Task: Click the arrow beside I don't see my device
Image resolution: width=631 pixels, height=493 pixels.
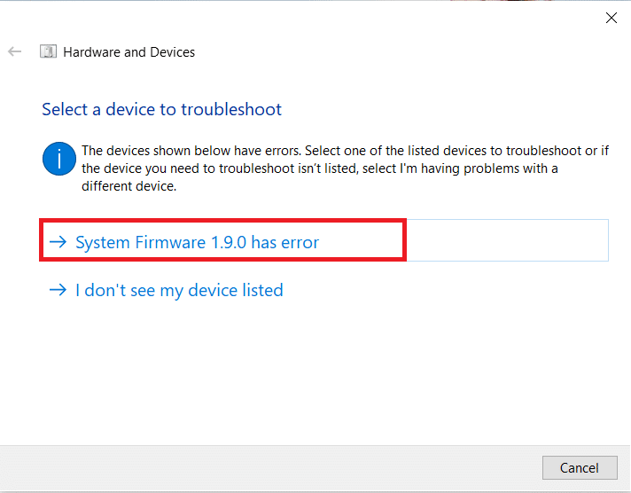Action: (58, 290)
